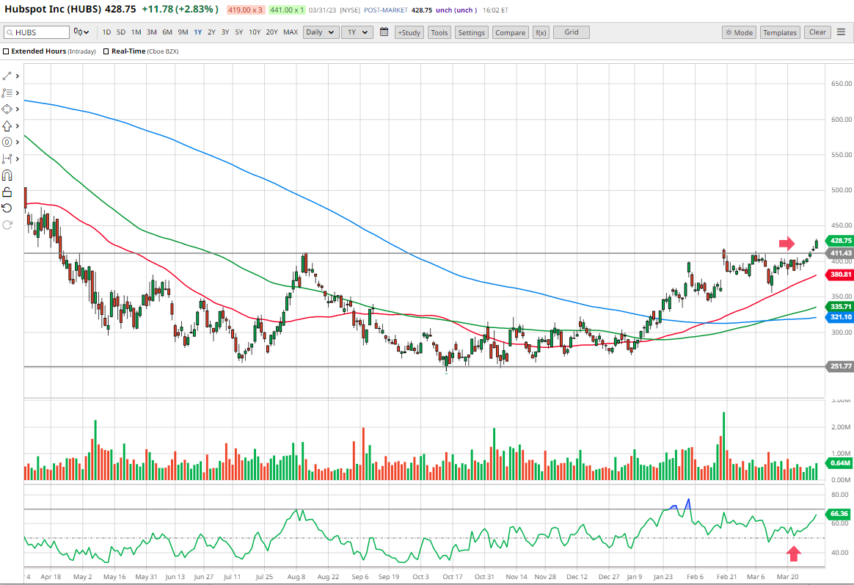
Task: Select the trend line drawing tool
Action: point(7,76)
